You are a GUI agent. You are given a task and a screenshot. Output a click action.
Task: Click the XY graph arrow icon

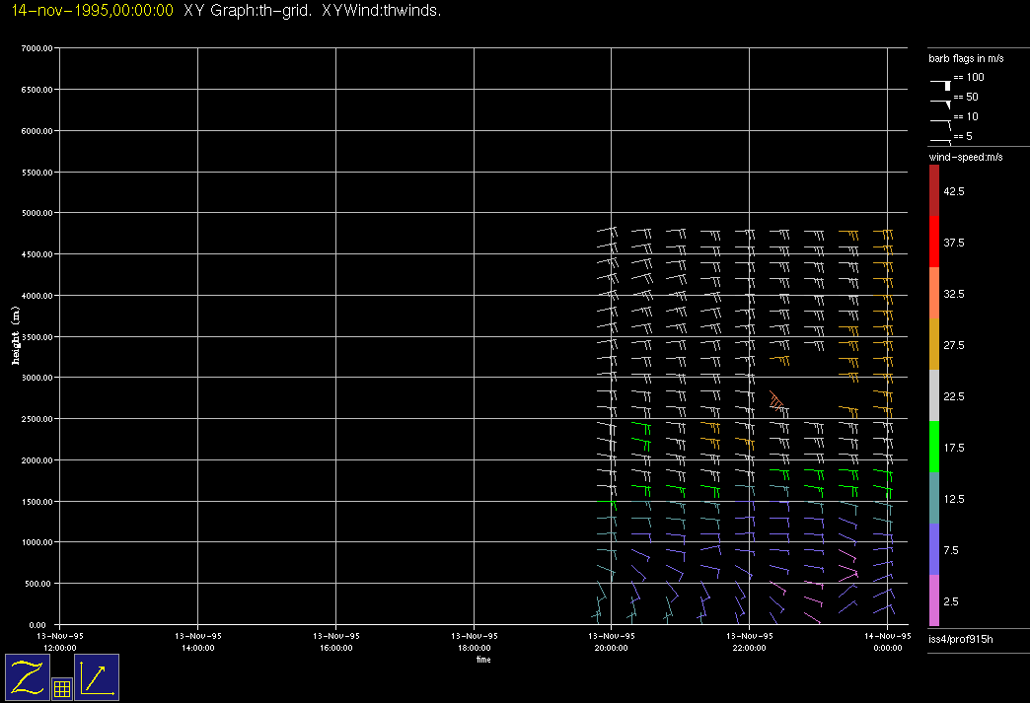pyautogui.click(x=97, y=677)
